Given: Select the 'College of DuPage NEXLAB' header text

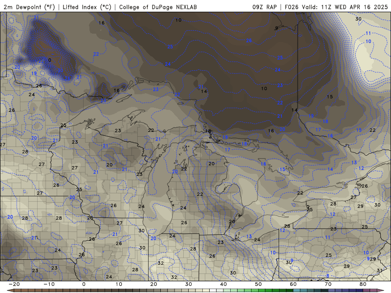Looking at the screenshot, I should (158, 7).
